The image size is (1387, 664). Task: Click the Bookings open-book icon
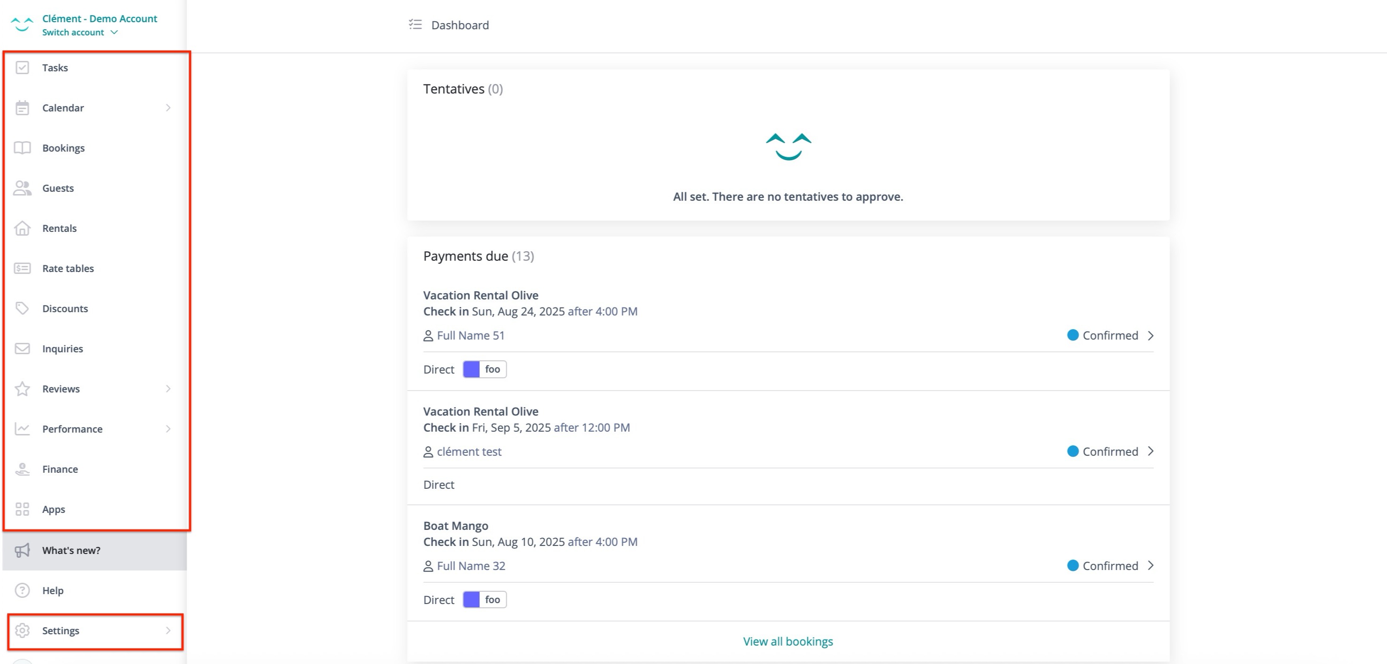tap(22, 147)
